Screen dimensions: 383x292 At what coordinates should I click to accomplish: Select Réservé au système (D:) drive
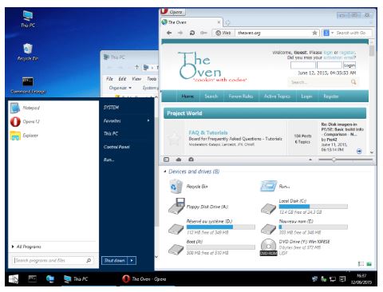(x=211, y=227)
